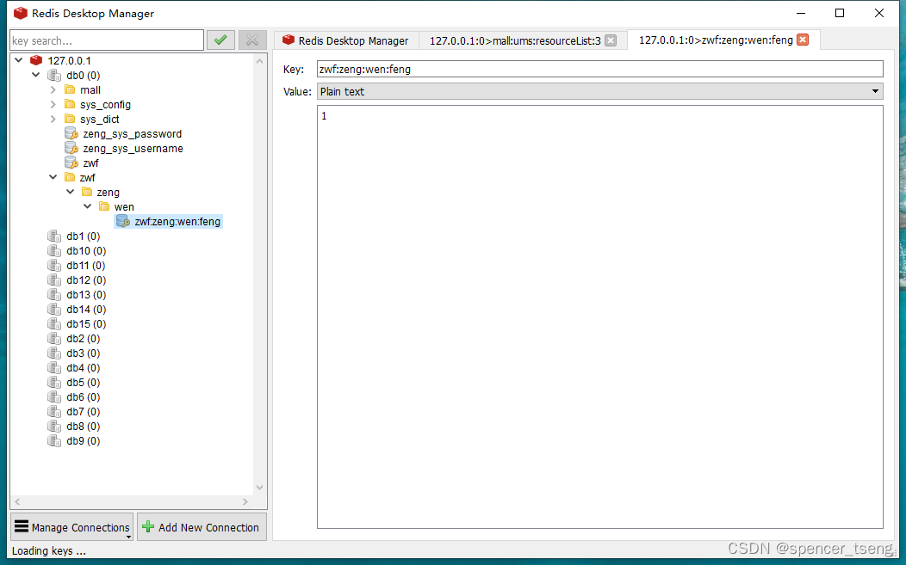Select the zwf:zeng:wen:feng key in tree
906x565 pixels.
click(177, 222)
